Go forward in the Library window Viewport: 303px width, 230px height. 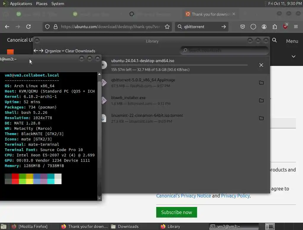coord(41,51)
